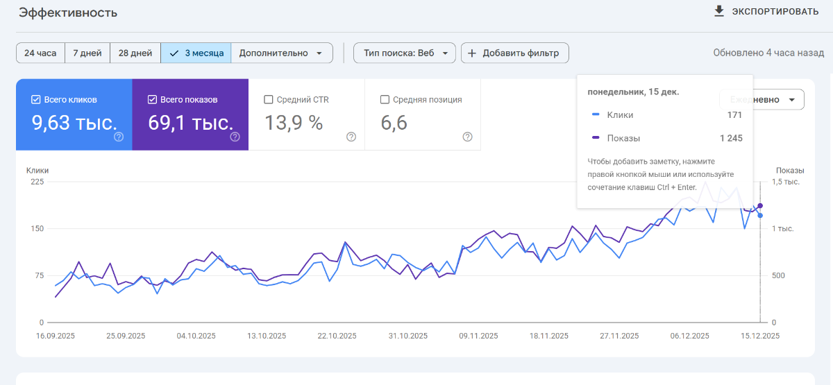Screen dimensions: 833x385
Task: Enable the Средний CTR checkbox
Action: click(269, 99)
